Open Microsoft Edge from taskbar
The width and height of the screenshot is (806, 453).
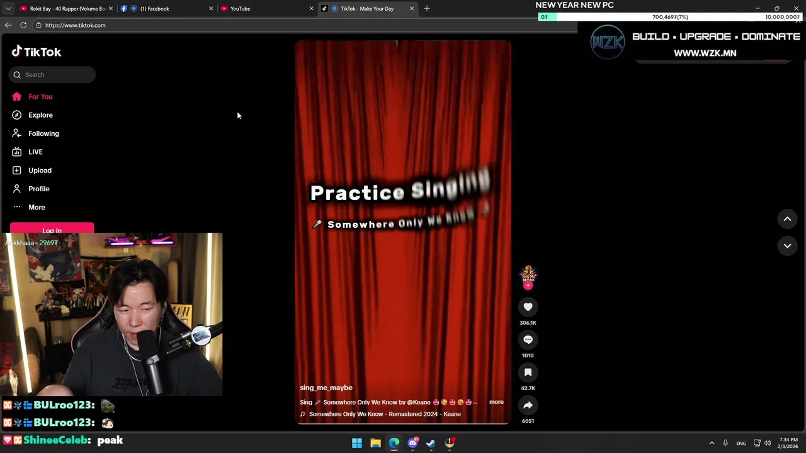tap(394, 443)
